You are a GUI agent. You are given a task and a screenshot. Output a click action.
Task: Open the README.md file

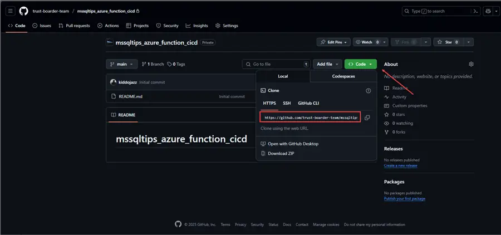tap(131, 96)
